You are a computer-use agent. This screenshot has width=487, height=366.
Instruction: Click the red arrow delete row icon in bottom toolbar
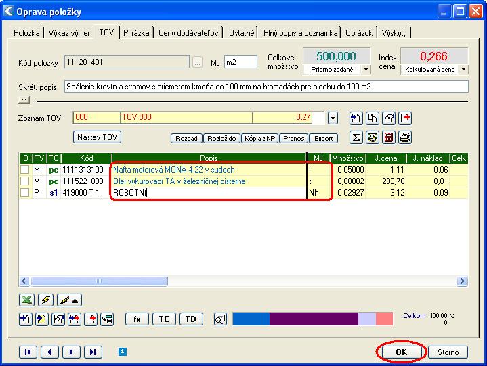click(x=91, y=319)
